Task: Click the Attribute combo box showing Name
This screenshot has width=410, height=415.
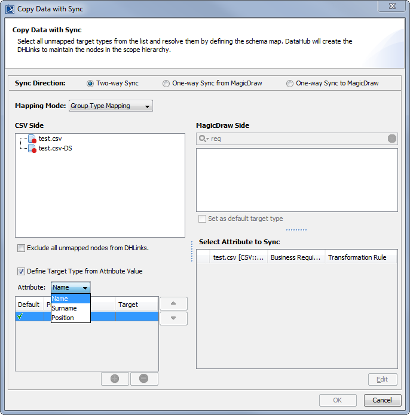Action: tap(71, 287)
